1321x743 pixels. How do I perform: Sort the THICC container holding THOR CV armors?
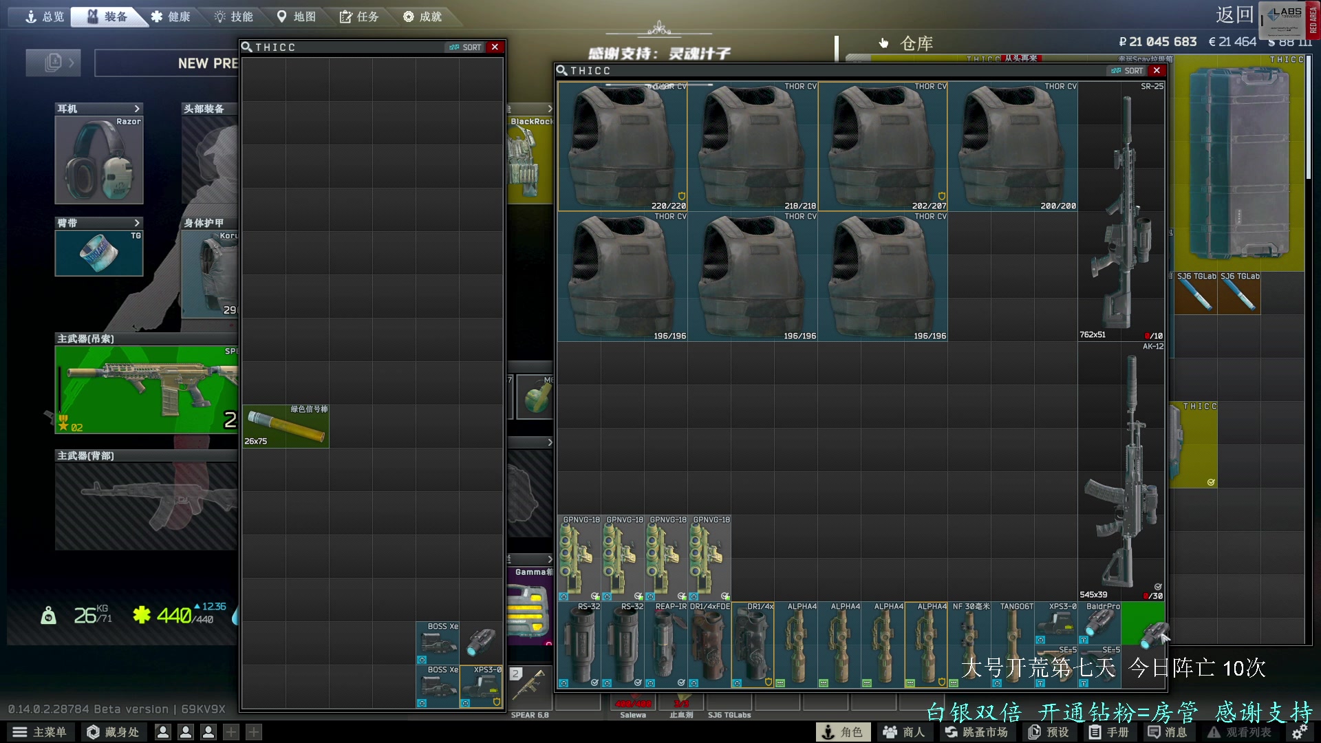pyautogui.click(x=1128, y=70)
